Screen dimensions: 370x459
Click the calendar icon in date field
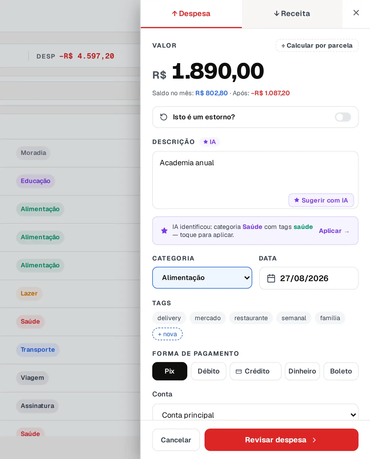(271, 278)
